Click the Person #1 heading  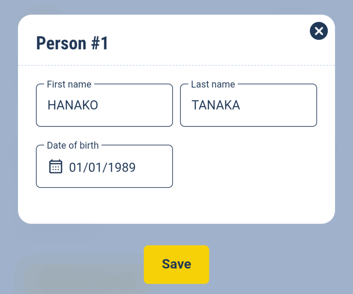72,43
